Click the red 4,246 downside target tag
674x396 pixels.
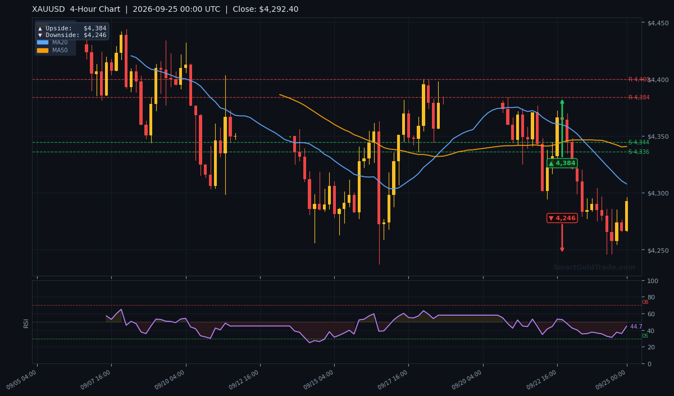click(562, 218)
